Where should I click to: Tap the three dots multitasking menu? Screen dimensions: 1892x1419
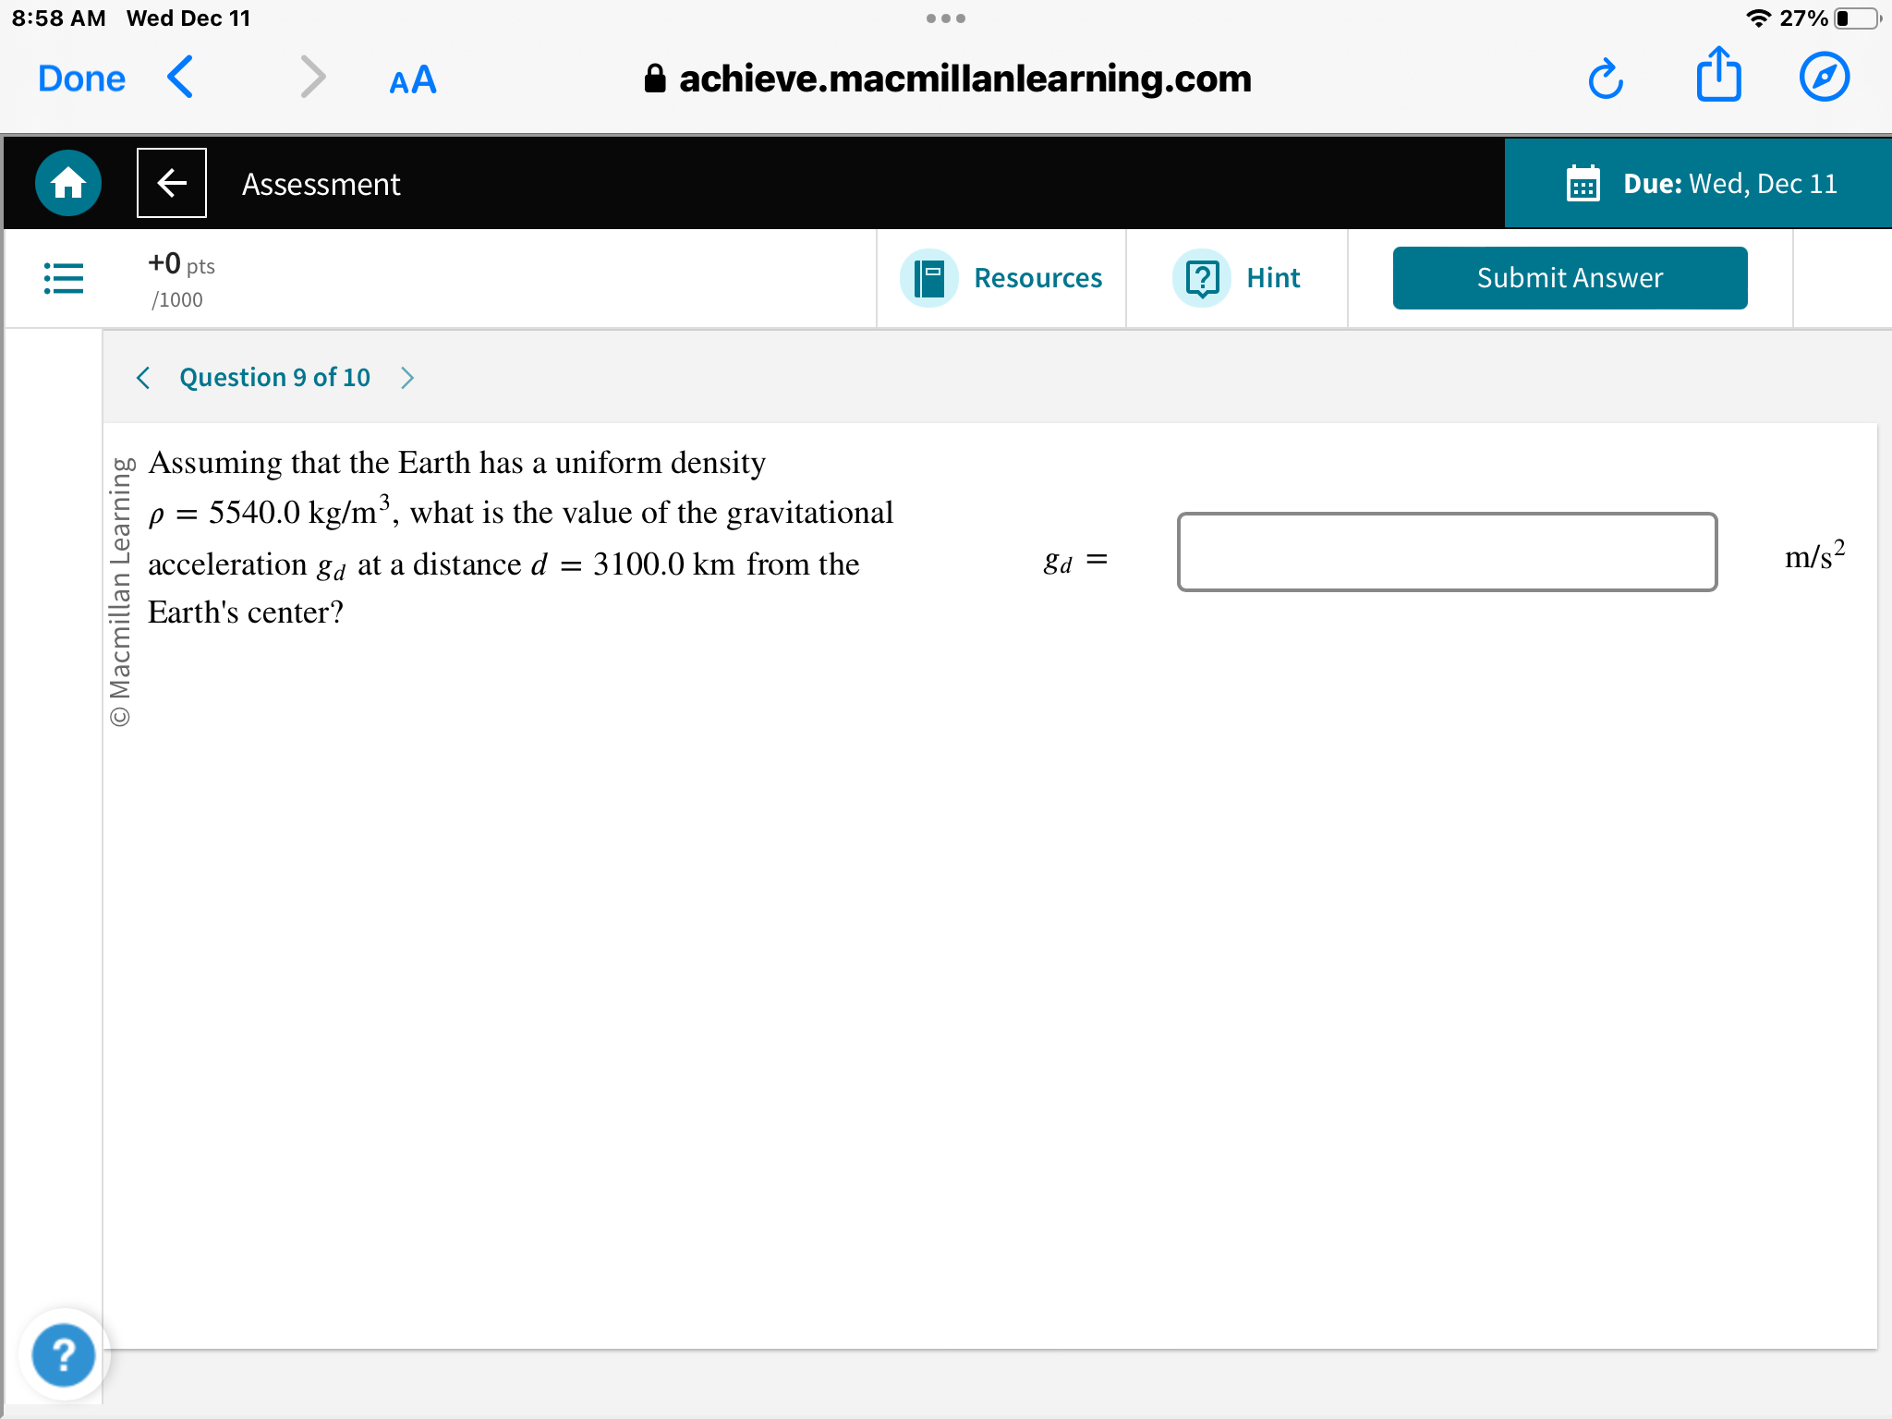[x=945, y=18]
